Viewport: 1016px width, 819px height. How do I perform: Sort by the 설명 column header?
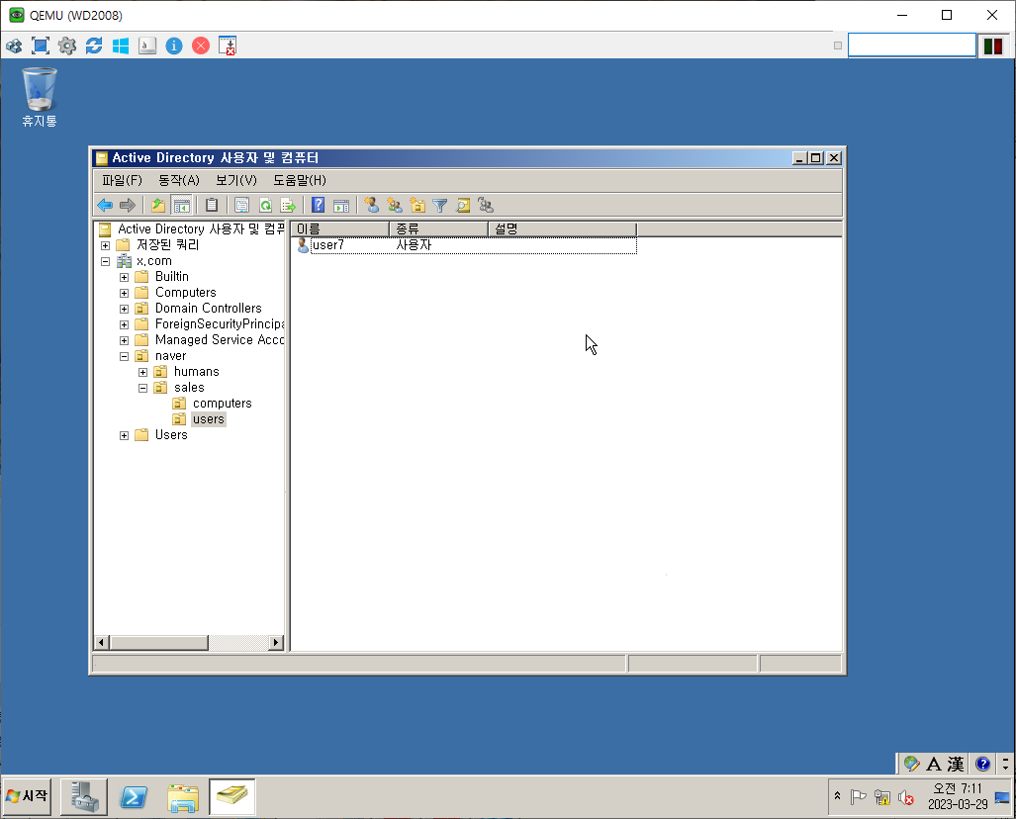click(563, 228)
